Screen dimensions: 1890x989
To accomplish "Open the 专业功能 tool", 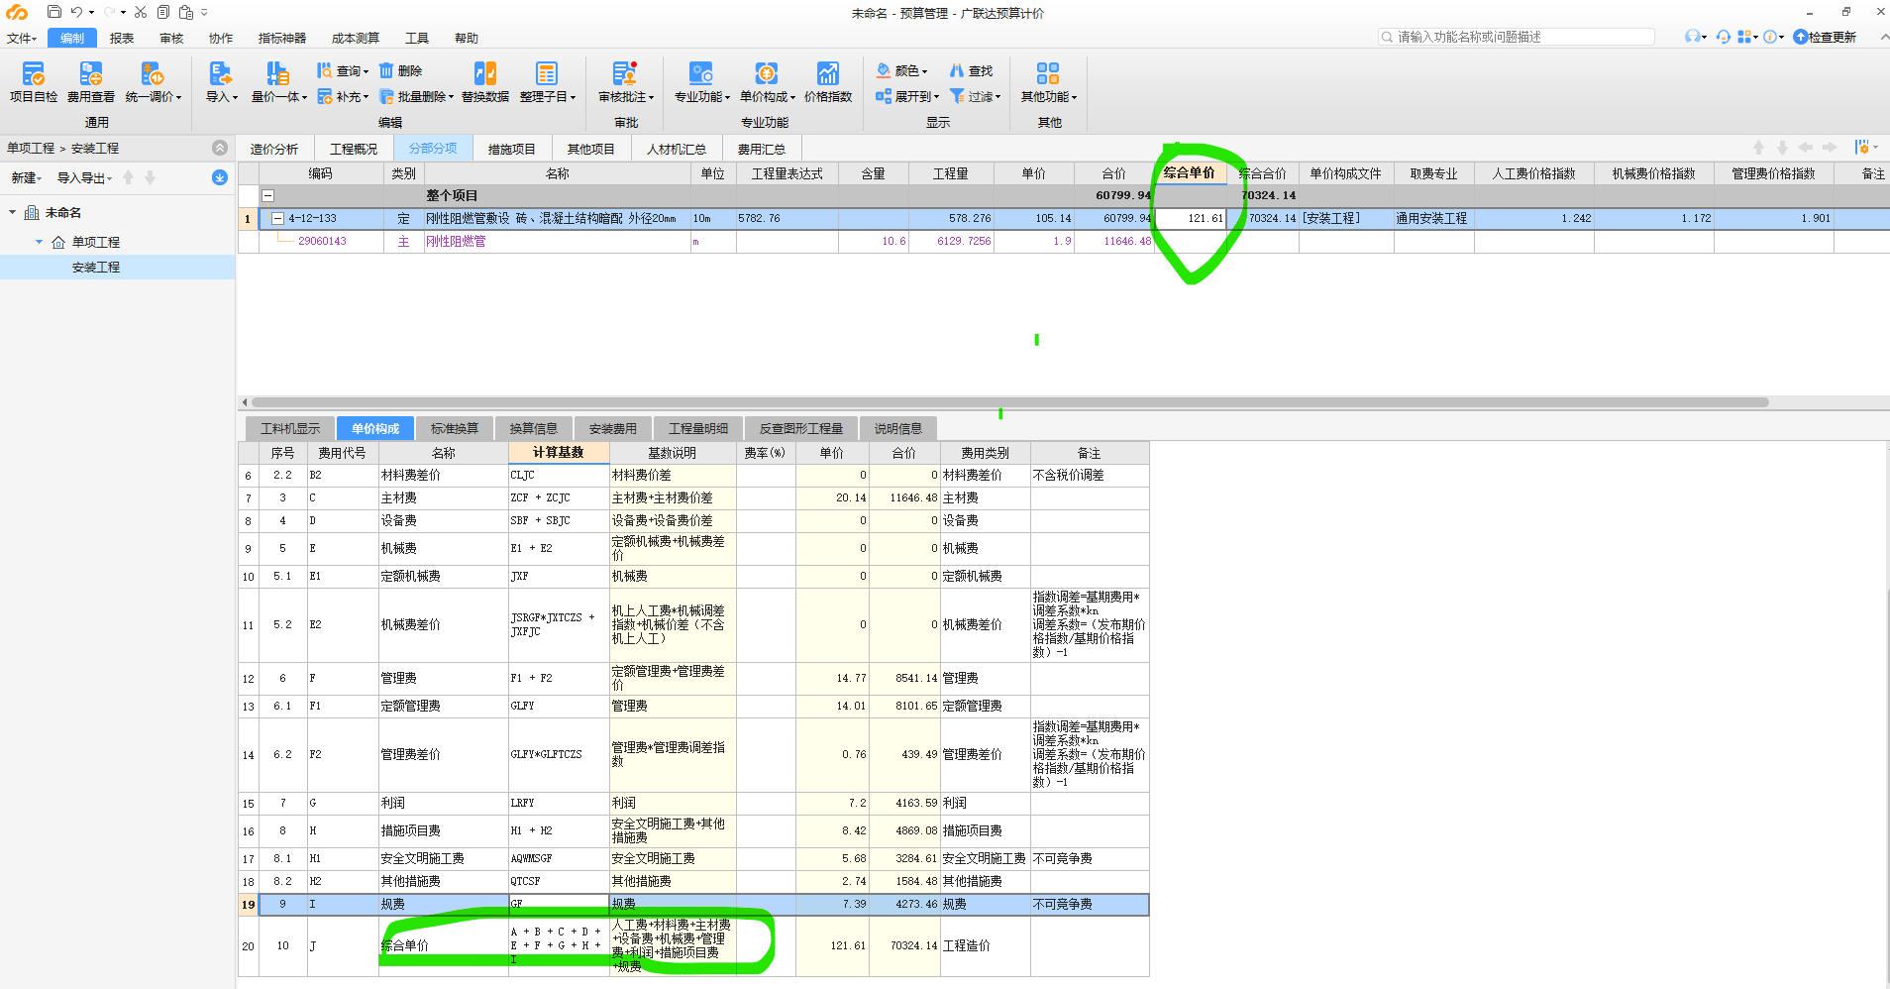I will point(701,82).
